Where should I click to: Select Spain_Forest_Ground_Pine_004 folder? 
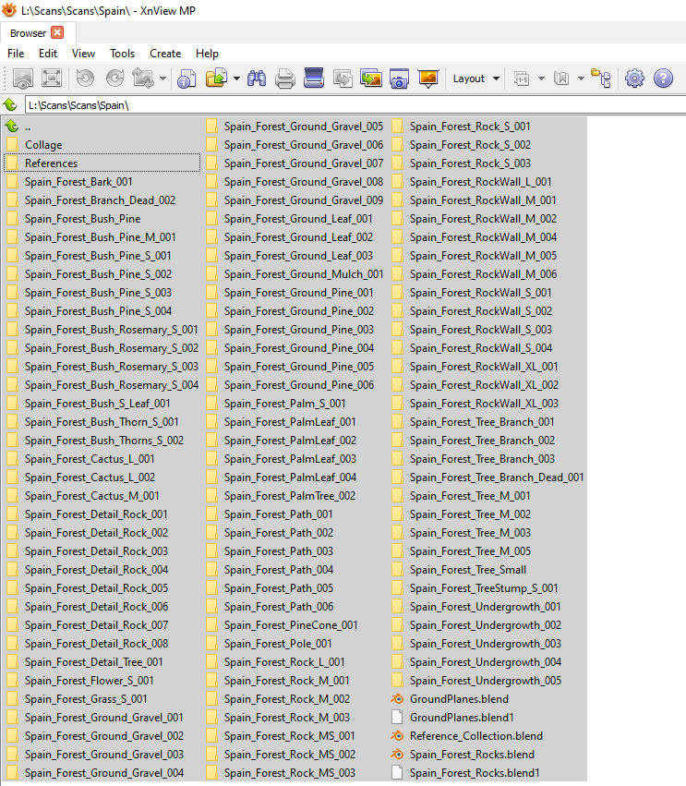[x=295, y=348]
